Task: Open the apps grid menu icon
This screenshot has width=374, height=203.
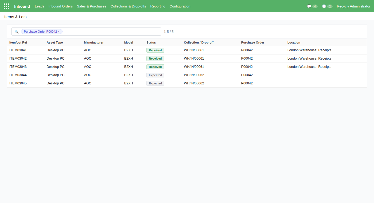Action: (x=6, y=6)
